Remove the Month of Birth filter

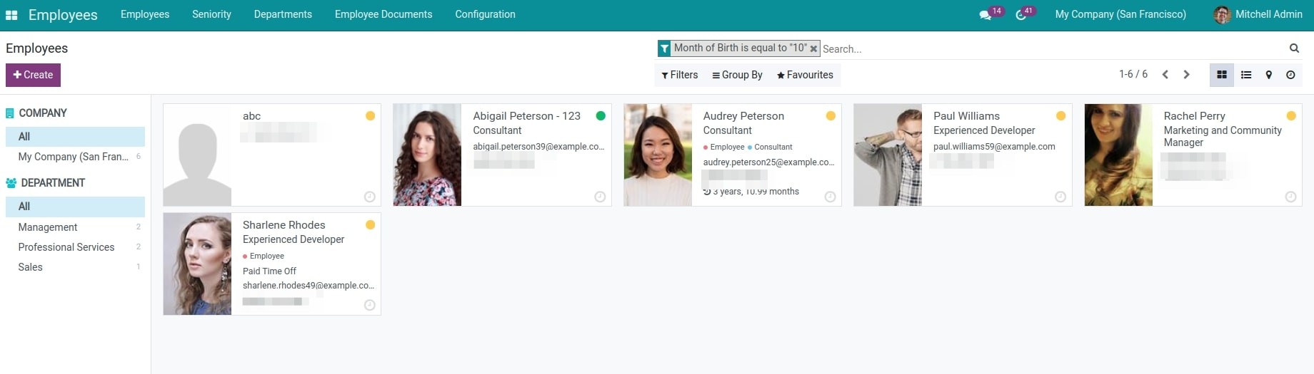tap(813, 48)
